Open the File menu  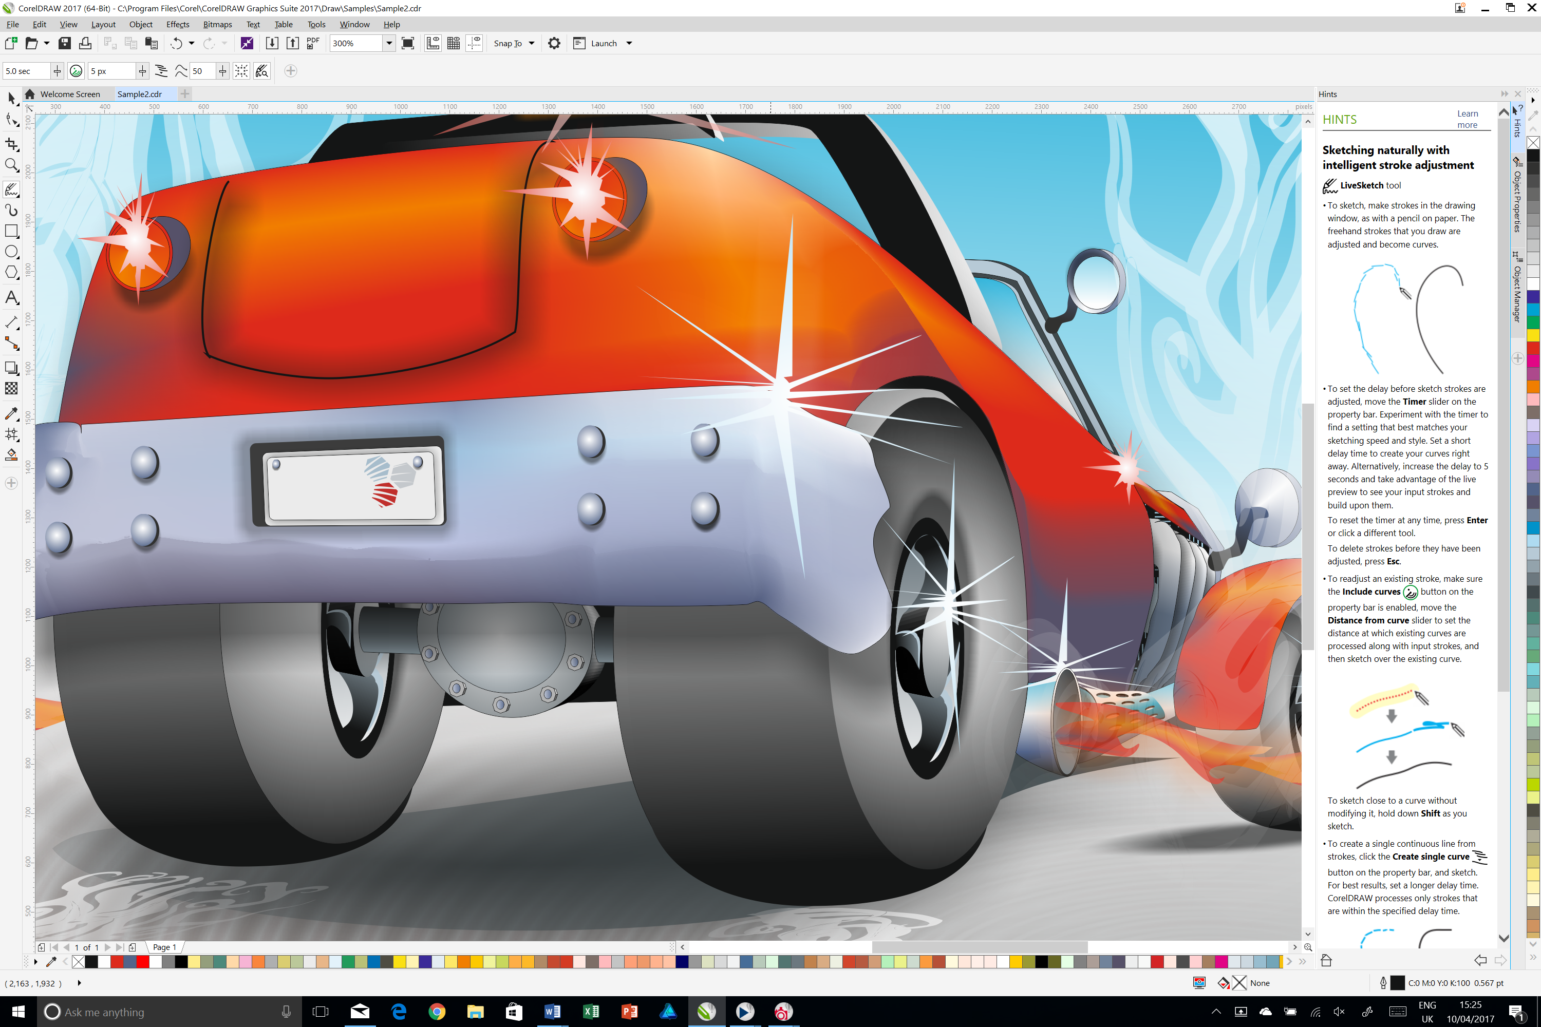(x=12, y=24)
